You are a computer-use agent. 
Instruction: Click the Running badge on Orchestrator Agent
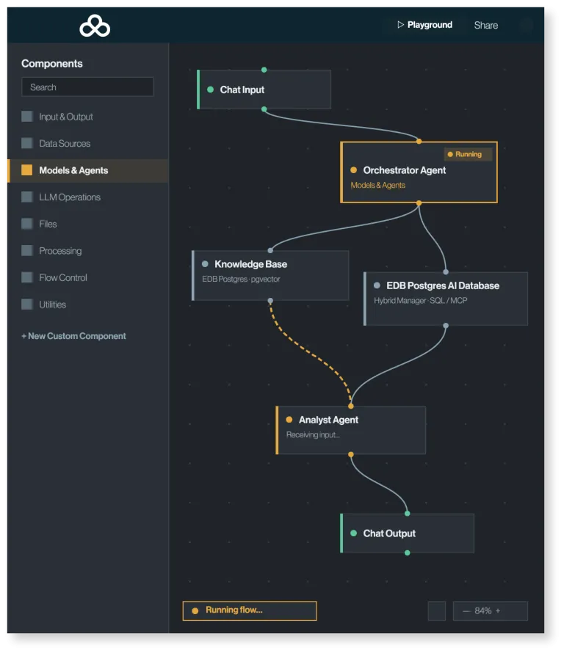click(468, 154)
